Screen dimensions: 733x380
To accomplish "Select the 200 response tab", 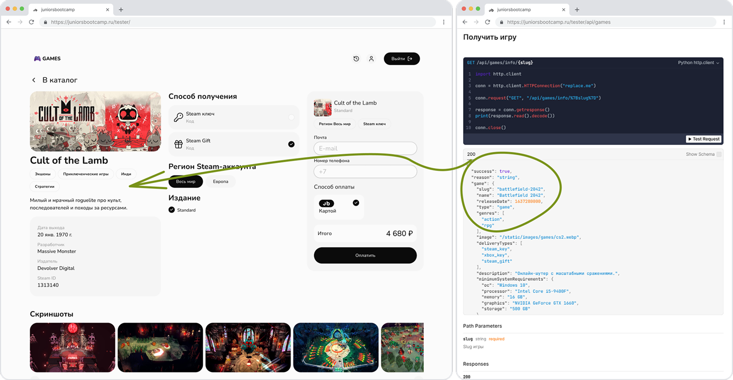I will (x=471, y=154).
